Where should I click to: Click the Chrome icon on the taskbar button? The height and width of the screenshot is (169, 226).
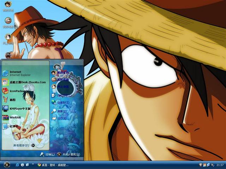pos(39,165)
